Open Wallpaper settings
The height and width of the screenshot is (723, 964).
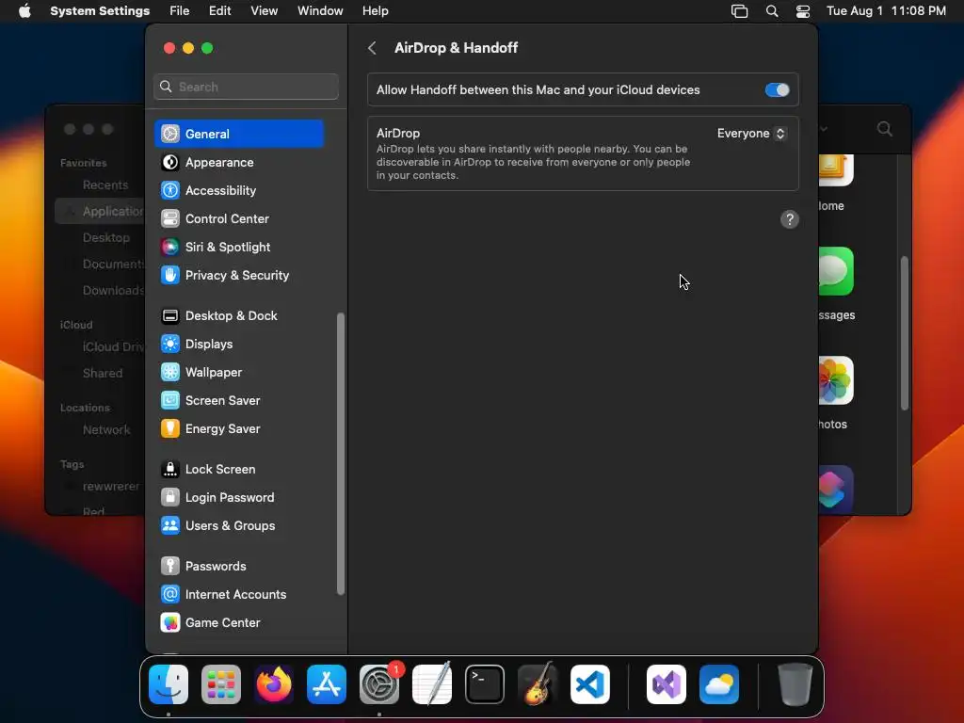coord(239,373)
